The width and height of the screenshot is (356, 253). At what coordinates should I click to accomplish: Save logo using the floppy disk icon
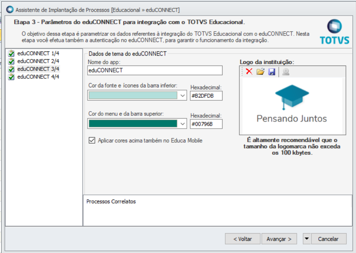(272, 72)
